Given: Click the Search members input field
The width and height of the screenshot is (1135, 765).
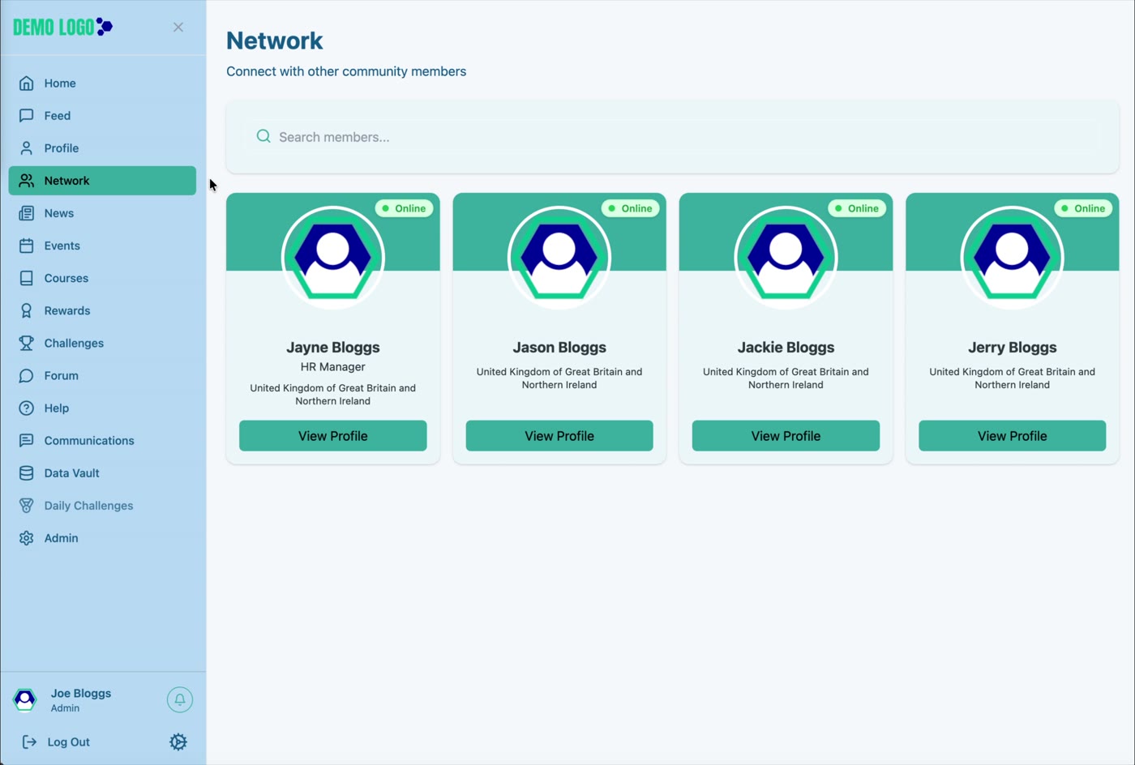Looking at the screenshot, I should tap(673, 136).
